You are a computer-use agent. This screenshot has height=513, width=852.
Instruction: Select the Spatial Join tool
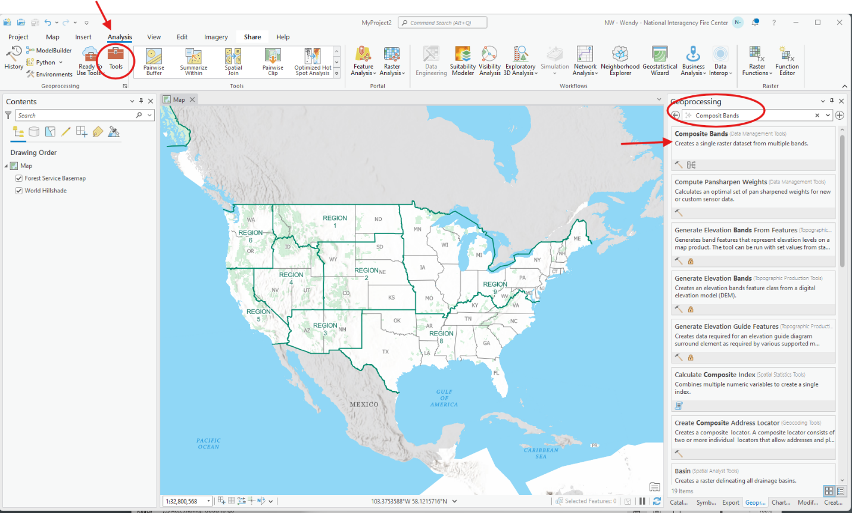tap(233, 62)
